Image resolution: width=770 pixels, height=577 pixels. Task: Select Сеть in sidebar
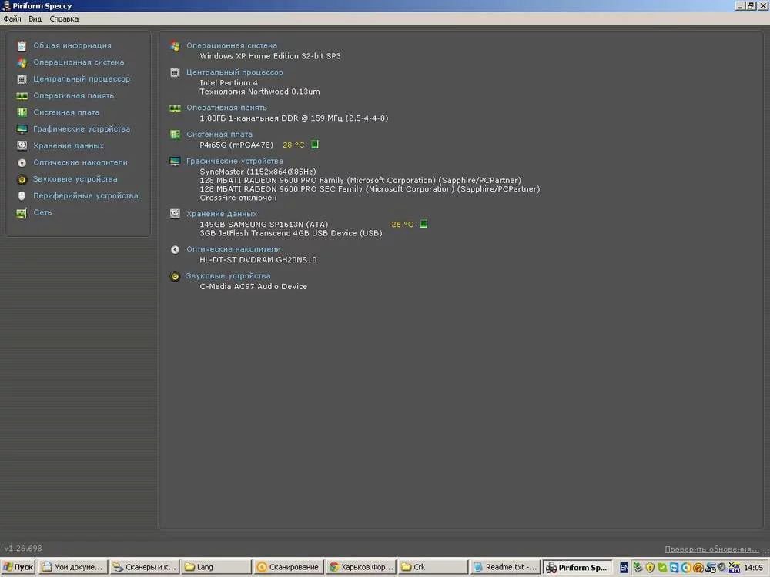tap(42, 212)
